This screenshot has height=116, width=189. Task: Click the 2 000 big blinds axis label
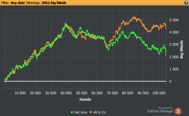(x=174, y=57)
